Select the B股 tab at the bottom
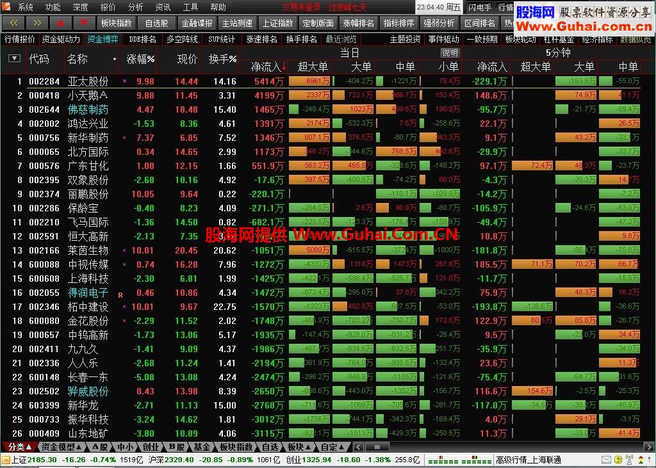This screenshot has width=656, height=468. [x=177, y=447]
